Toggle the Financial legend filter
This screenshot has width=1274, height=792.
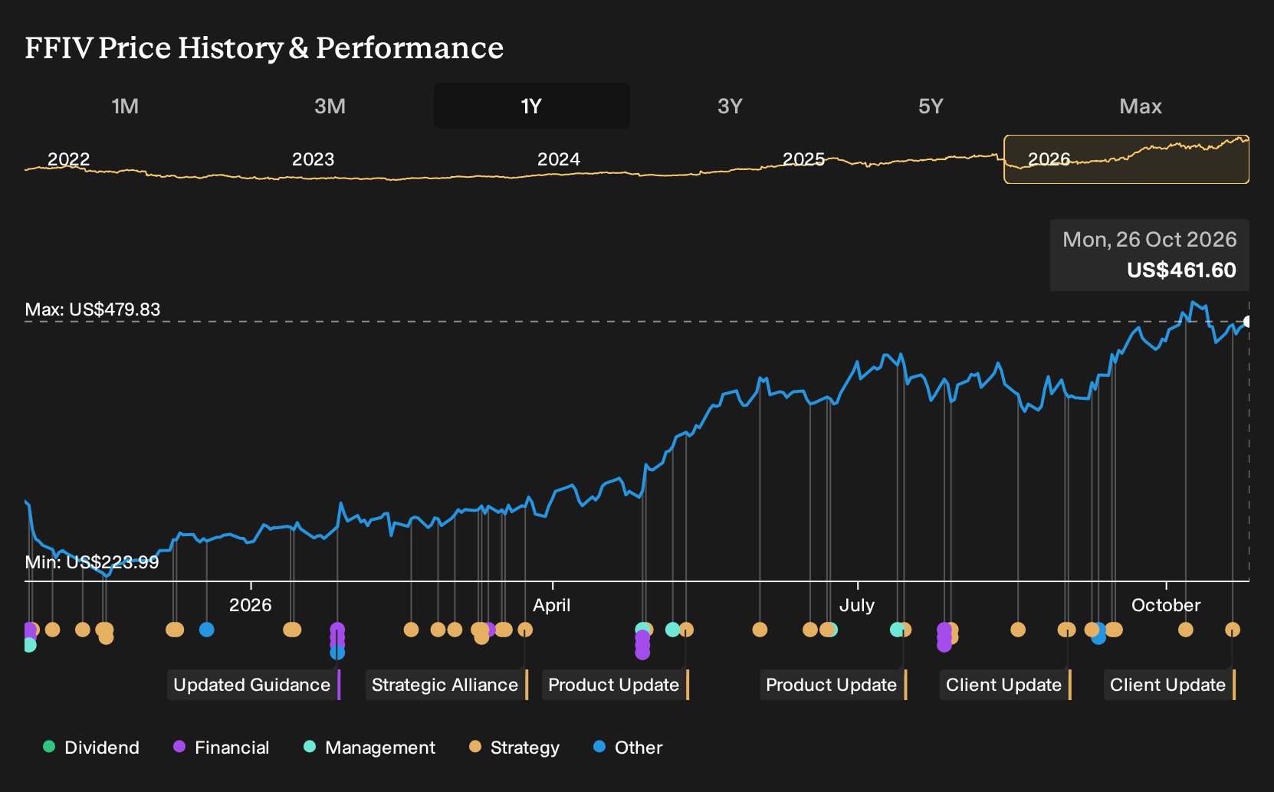(222, 747)
